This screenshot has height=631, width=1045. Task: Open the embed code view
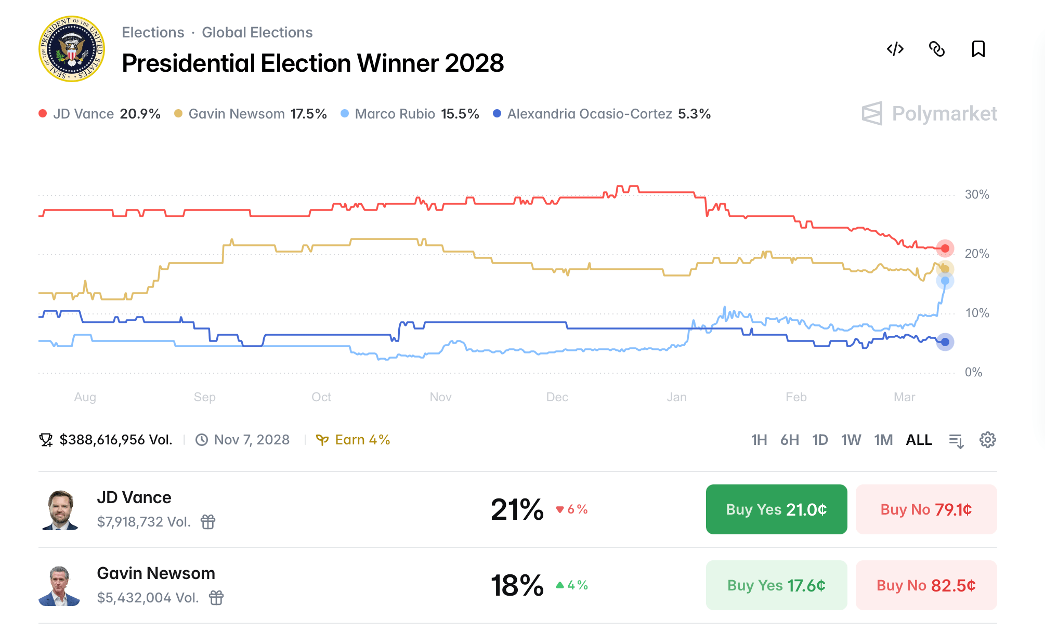(x=895, y=49)
